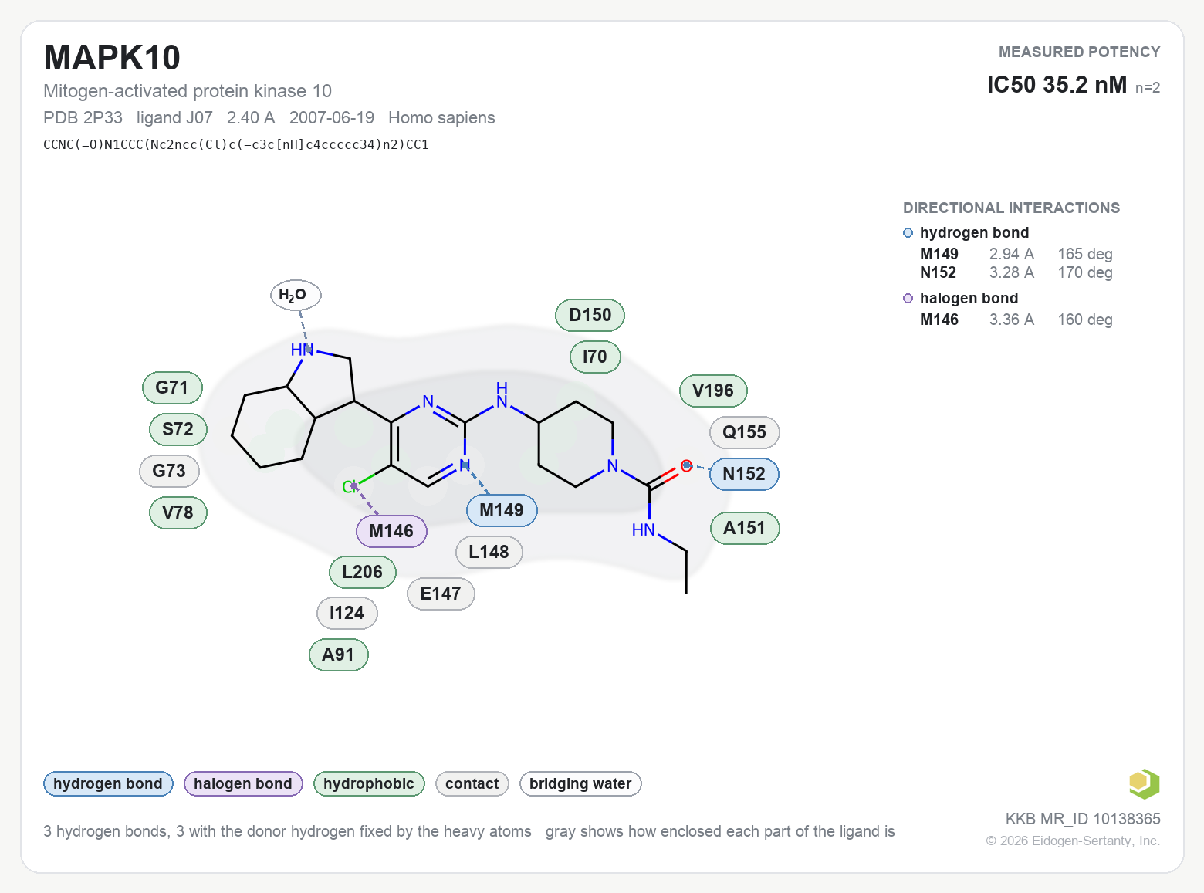Click the IC50 35.2 nM potency value

(x=1057, y=84)
